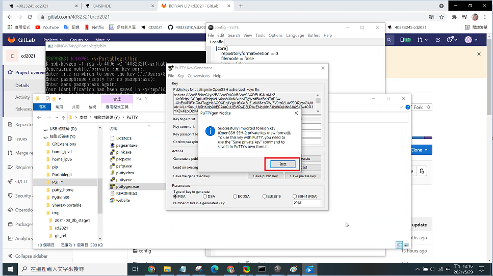Viewport: 493px width, 276px height.
Task: Open Python39 folder in tree
Action: (x=61, y=198)
